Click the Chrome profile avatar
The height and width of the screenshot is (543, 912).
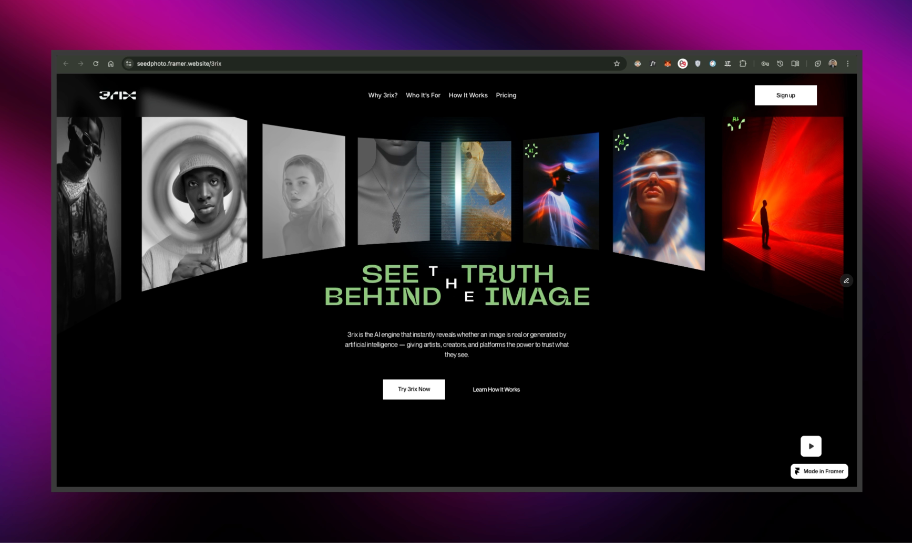[x=832, y=63]
